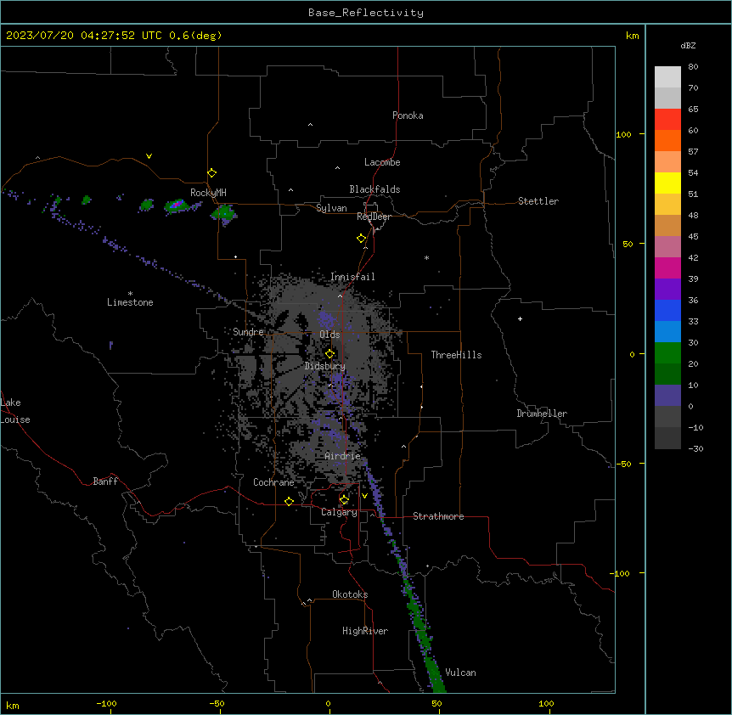
Task: Click the green 30 dBZ legend swatch
Action: coord(667,353)
